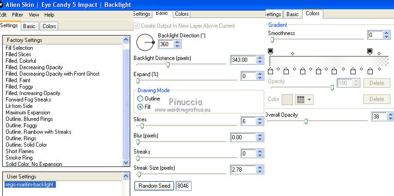394x196 pixels.
Task: Select the Outline, Solid Color preset
Action: (x=26, y=145)
